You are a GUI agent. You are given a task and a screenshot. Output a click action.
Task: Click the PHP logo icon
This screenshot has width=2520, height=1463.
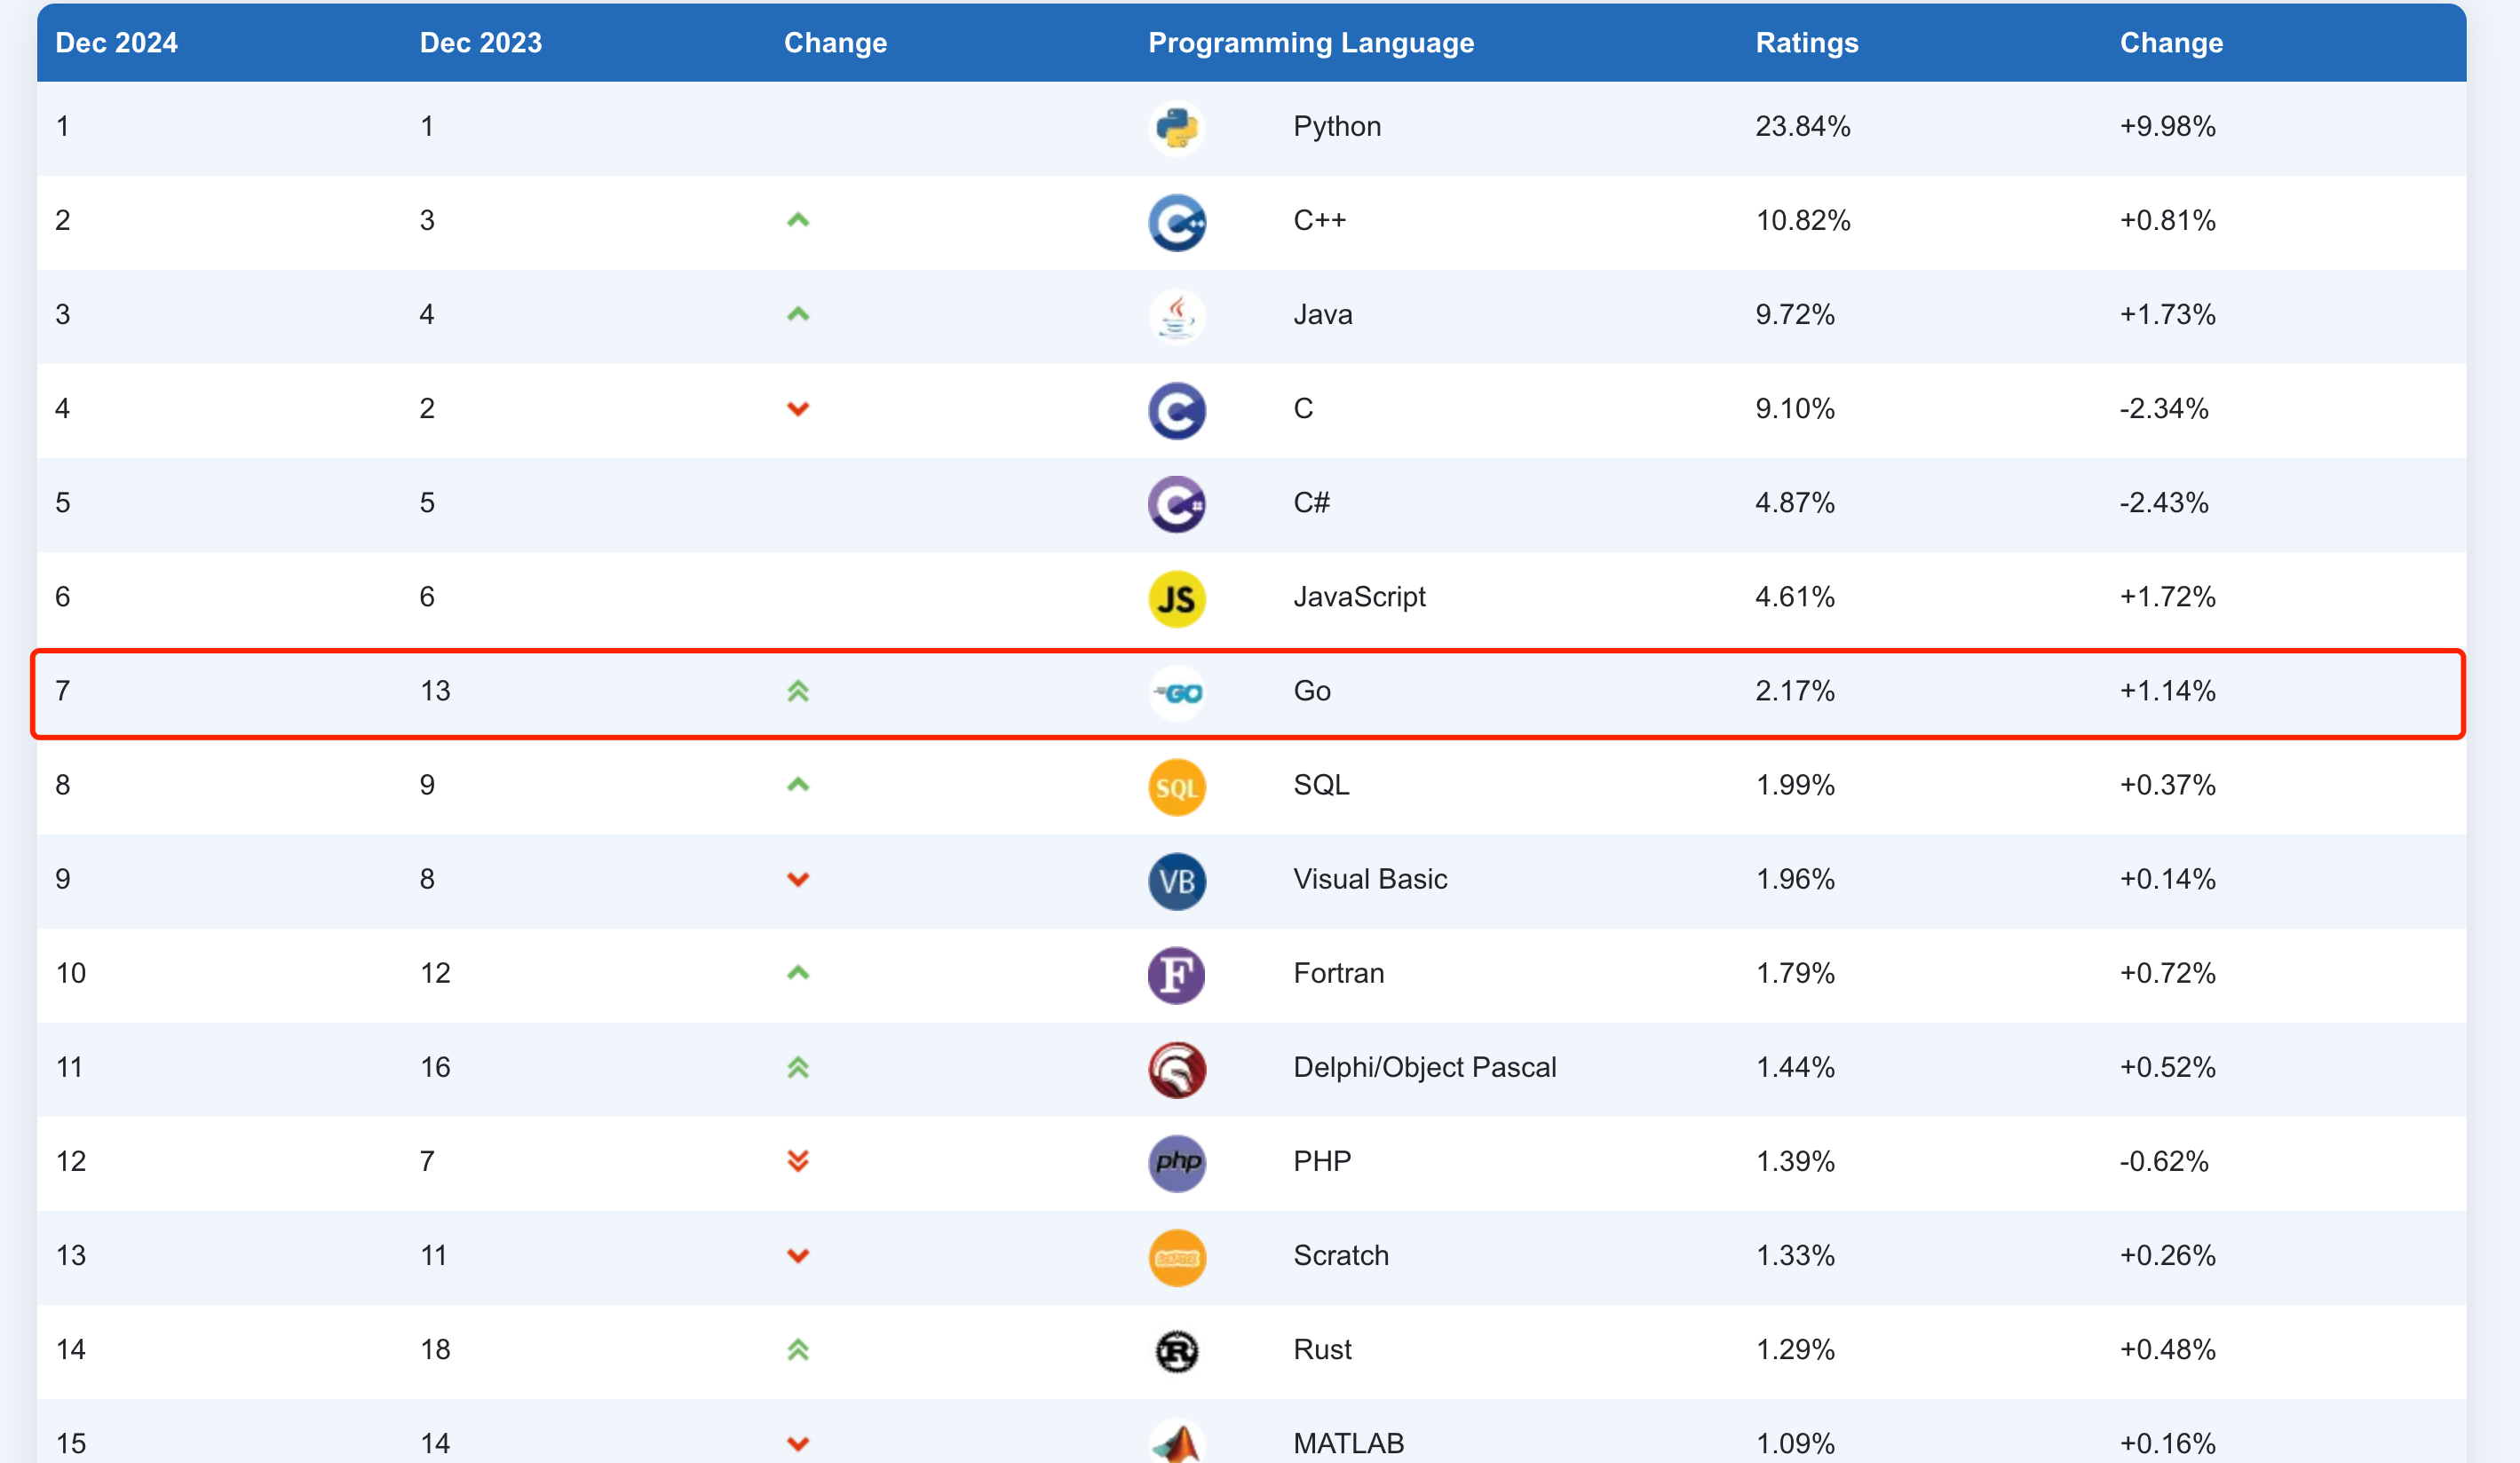pyautogui.click(x=1176, y=1163)
